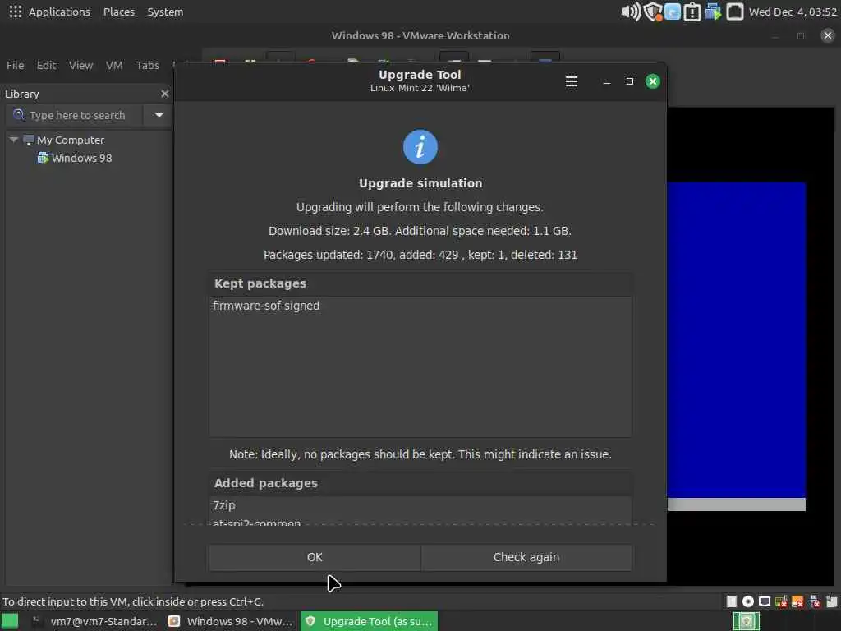Close the VMware Workstation window
Screen dimensions: 841x631
point(828,35)
